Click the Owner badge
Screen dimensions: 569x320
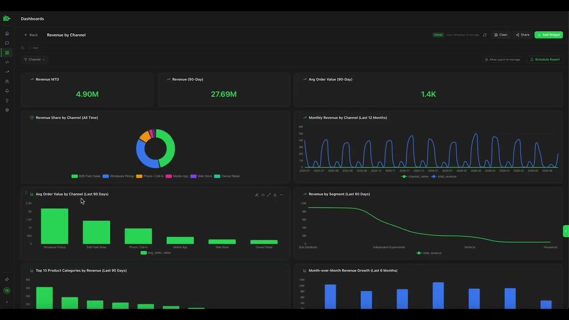point(438,35)
